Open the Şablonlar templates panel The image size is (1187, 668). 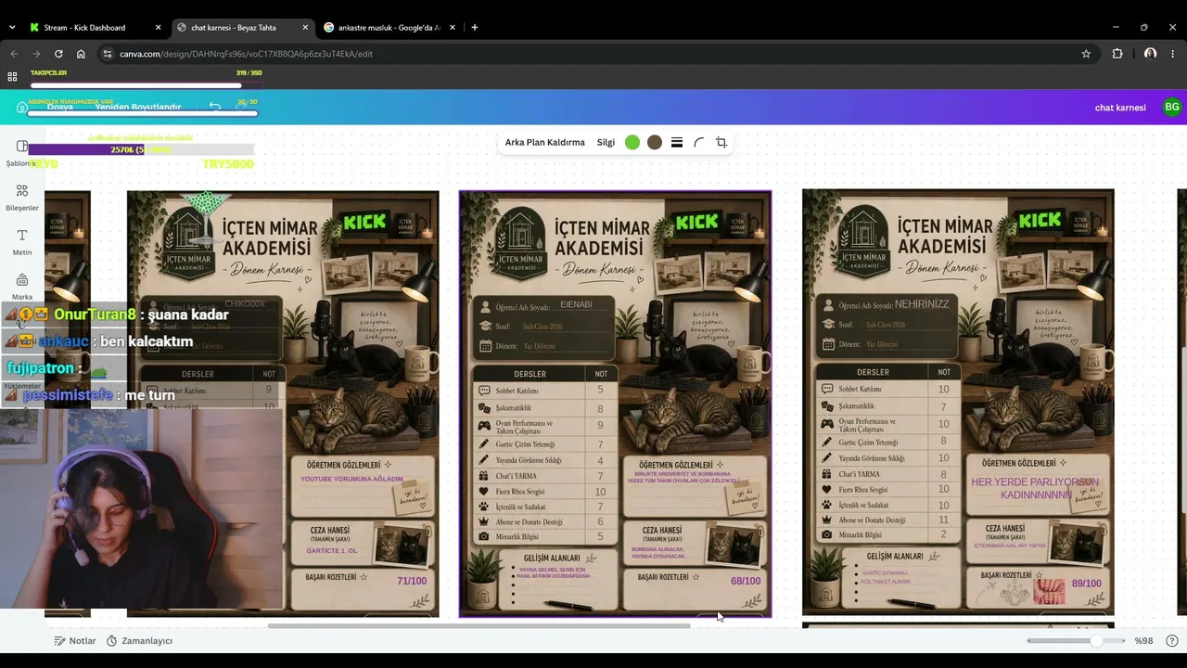pos(22,153)
